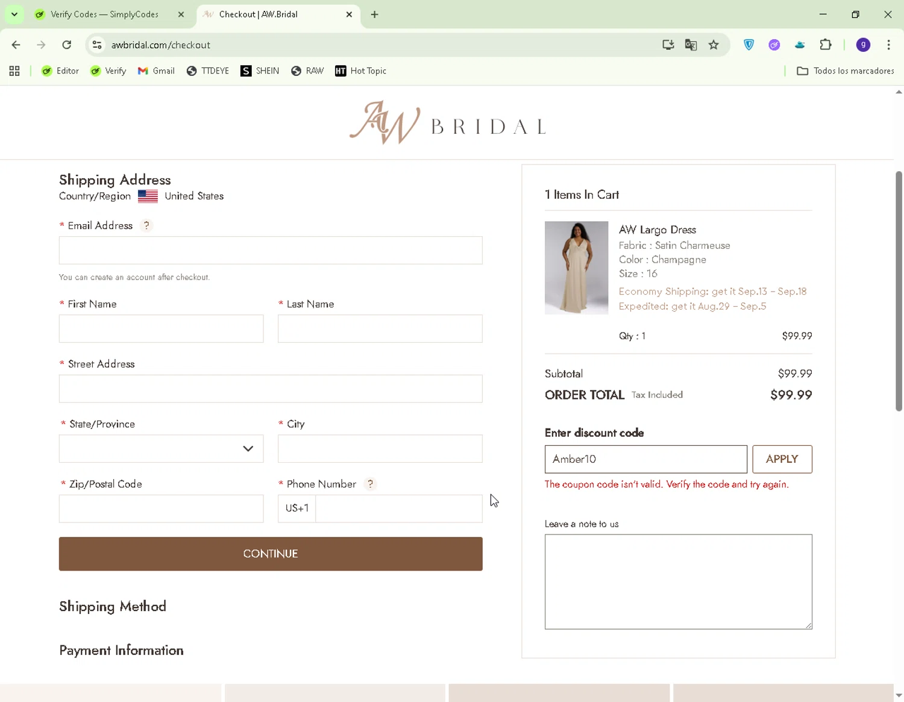Click the blue hat extension icon

(800, 45)
